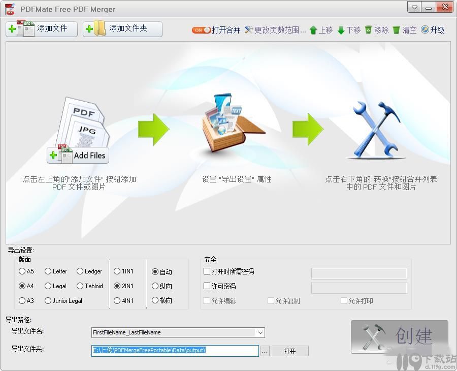Click the open password input field

(x=359, y=273)
